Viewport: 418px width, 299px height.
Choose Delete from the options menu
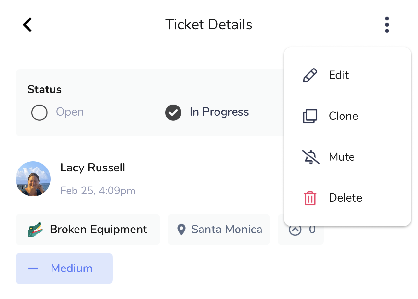pyautogui.click(x=345, y=198)
